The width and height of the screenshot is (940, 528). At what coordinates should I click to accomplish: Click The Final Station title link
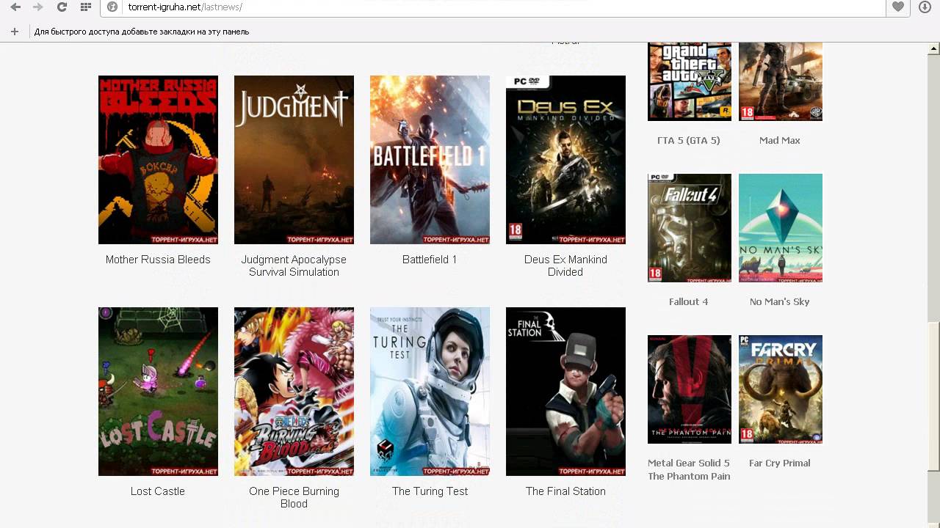pyautogui.click(x=565, y=491)
